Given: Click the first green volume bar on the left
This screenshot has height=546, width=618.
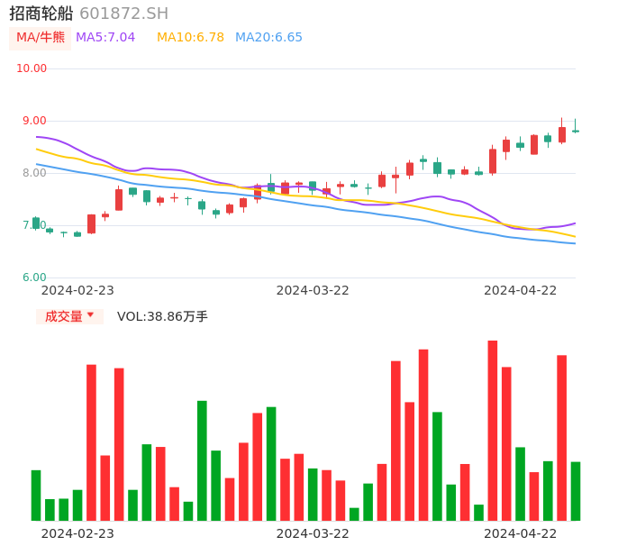Looking at the screenshot, I should tap(36, 496).
